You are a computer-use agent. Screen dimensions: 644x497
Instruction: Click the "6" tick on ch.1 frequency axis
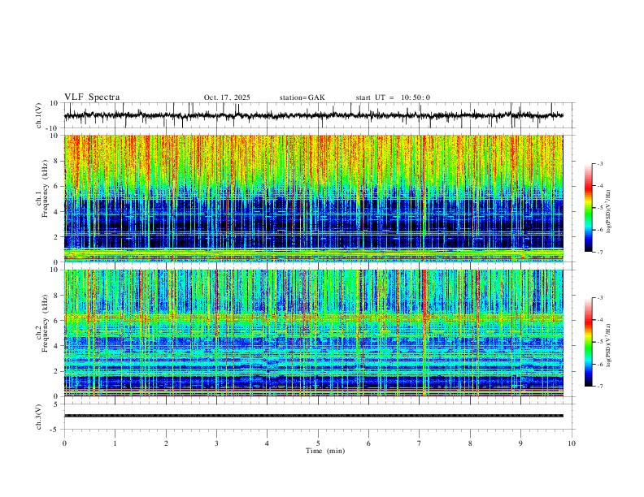[x=57, y=186]
